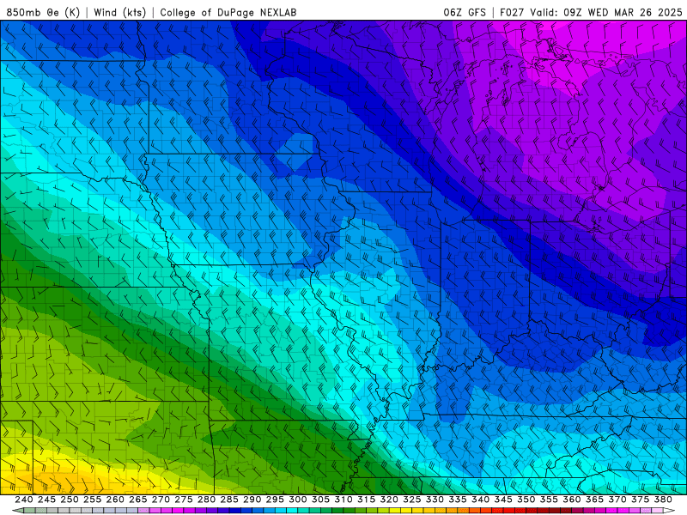This screenshot has width=687, height=515.
Task: Click the 'F027' forecast hour text
Action: (512, 12)
